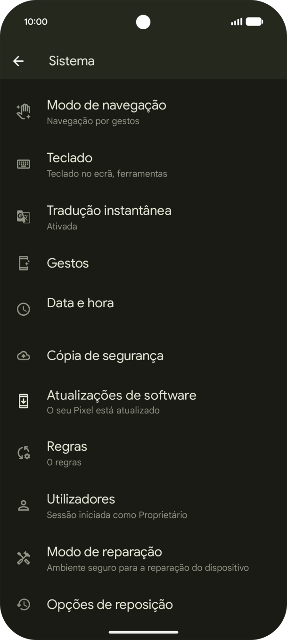Click the Opções de reposição reset icon
Image resolution: width=287 pixels, height=640 pixels.
pyautogui.click(x=23, y=605)
